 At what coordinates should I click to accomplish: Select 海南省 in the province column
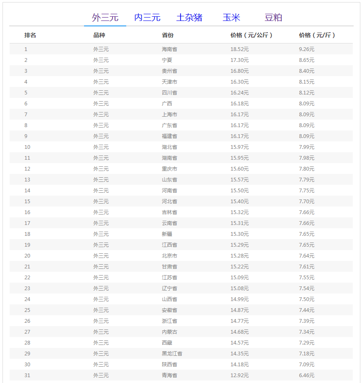tap(169, 49)
